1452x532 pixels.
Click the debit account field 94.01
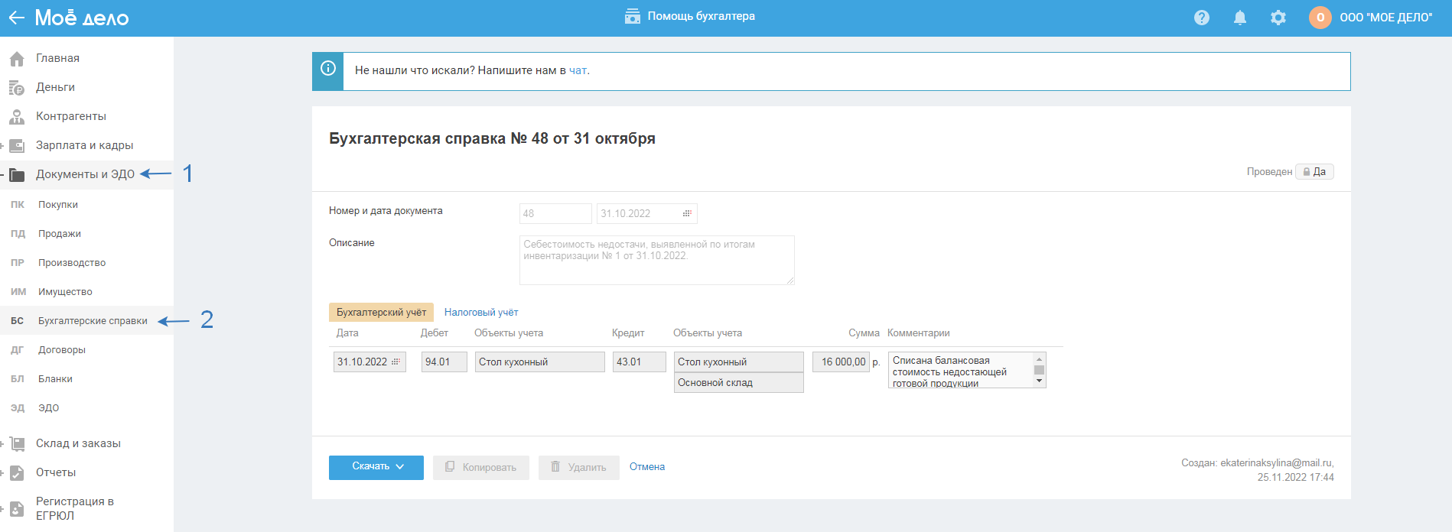[x=444, y=362]
